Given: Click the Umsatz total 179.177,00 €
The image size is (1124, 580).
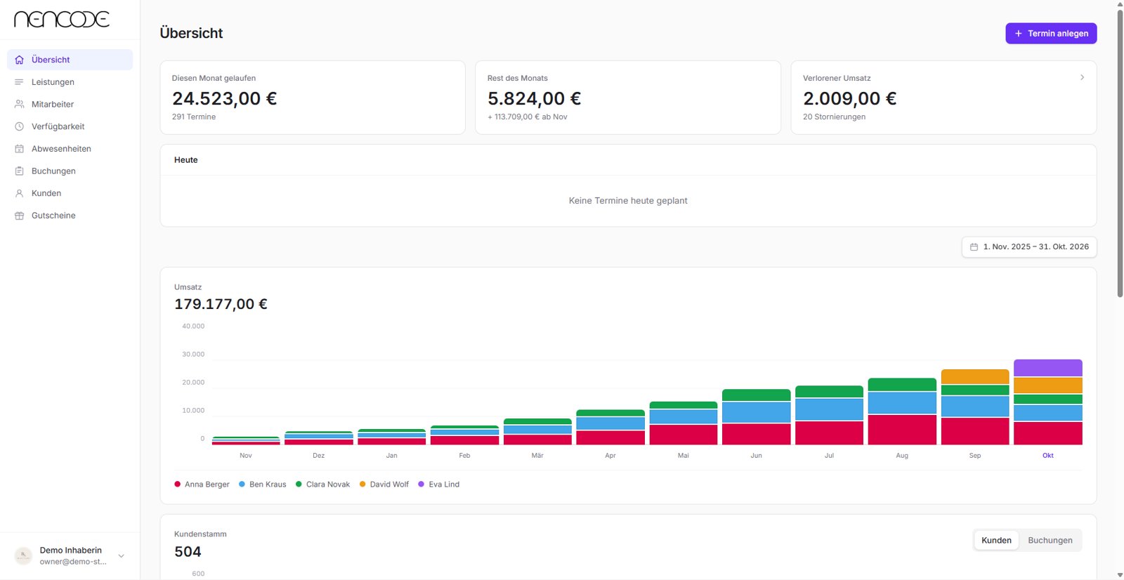Looking at the screenshot, I should (x=221, y=304).
